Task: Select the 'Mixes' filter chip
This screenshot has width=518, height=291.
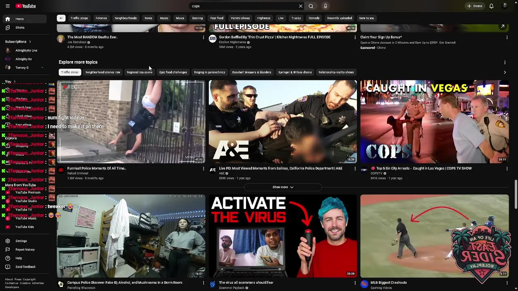Action: pos(180,18)
